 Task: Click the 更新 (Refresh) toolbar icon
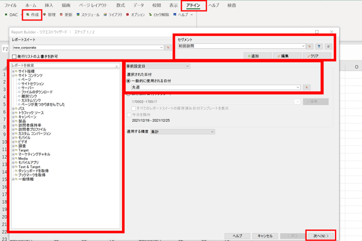click(66, 15)
